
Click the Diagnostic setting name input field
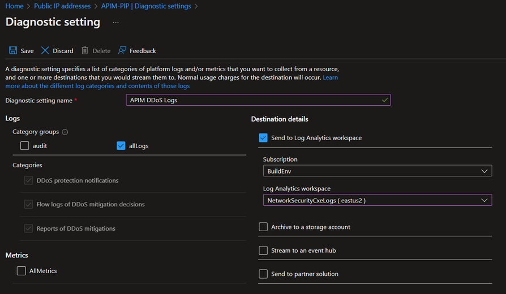point(258,100)
